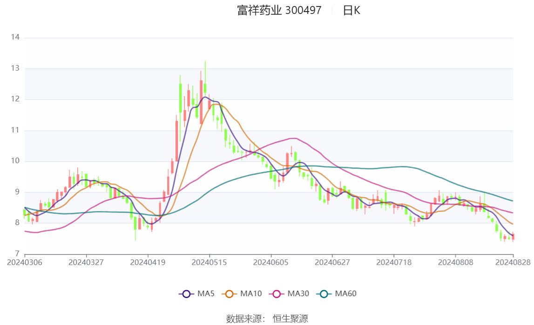Click the 20240808 date axis label
The image size is (534, 325).
point(456,262)
